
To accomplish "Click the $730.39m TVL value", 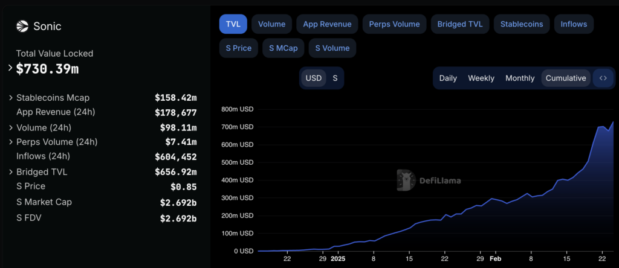I will (47, 69).
